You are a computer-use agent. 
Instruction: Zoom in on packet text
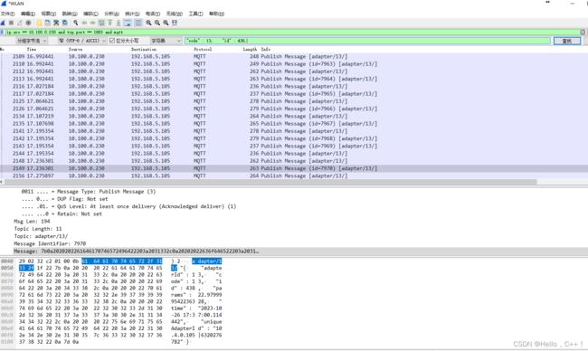coord(148,23)
